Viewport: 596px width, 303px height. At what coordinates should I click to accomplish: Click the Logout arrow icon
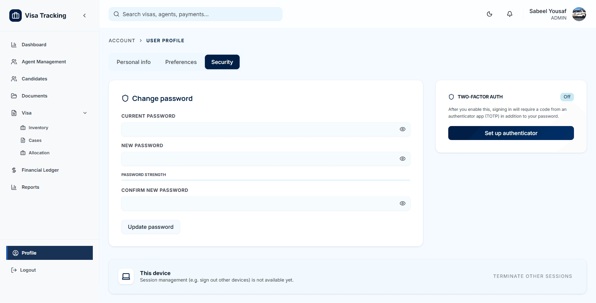click(x=14, y=270)
